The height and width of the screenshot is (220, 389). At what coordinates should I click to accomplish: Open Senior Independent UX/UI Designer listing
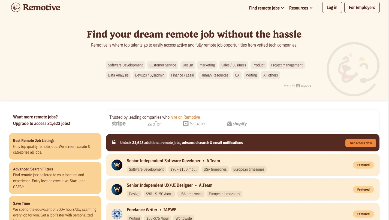pos(160,185)
